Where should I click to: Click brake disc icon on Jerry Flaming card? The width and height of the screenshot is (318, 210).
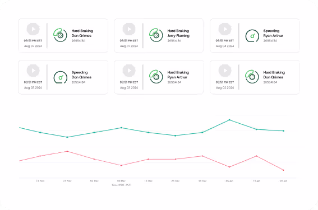[x=156, y=35]
